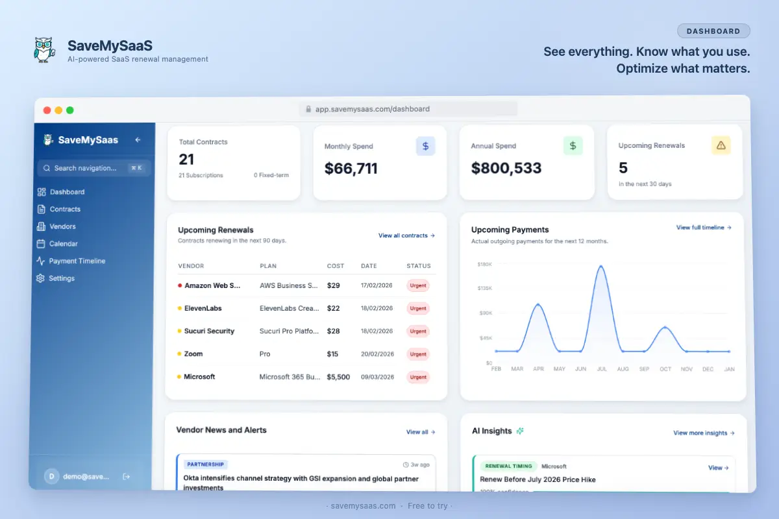Open the View more insights link
Viewport: 779px width, 519px height.
[704, 433]
